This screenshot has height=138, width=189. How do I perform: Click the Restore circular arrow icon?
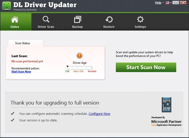tap(109, 20)
